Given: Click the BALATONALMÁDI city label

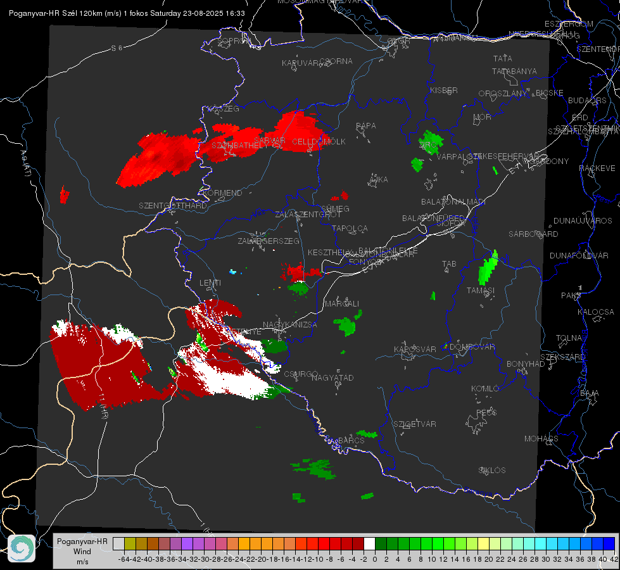Looking at the screenshot, I should click(453, 202).
